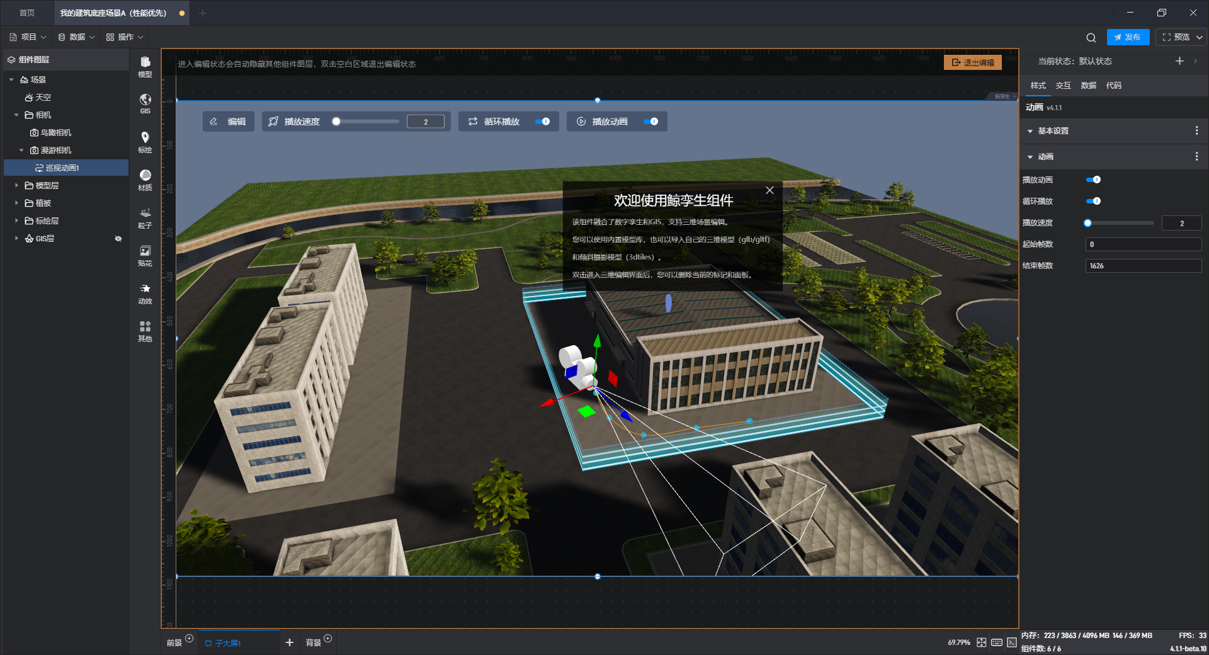This screenshot has height=655, width=1209.
Task: Open the 标绘 marker tool
Action: tap(145, 141)
